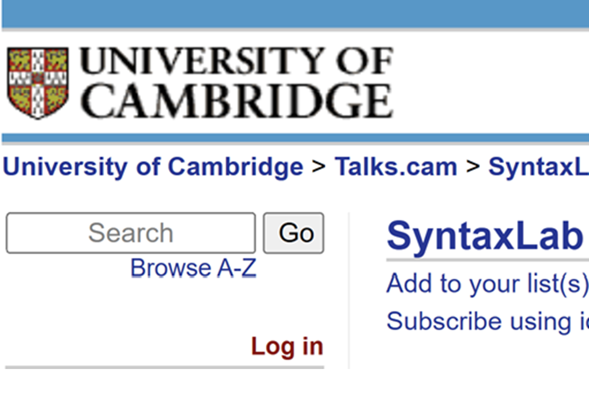Go to the Talks.cam breadcrumb
The width and height of the screenshot is (589, 414).
pyautogui.click(x=396, y=167)
